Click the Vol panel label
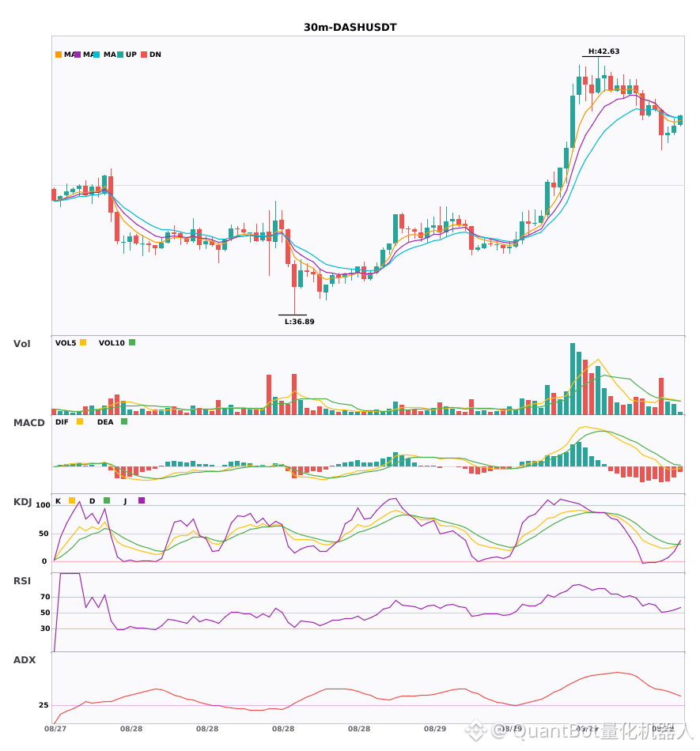Screen dimensions: 700x751 tap(21, 344)
